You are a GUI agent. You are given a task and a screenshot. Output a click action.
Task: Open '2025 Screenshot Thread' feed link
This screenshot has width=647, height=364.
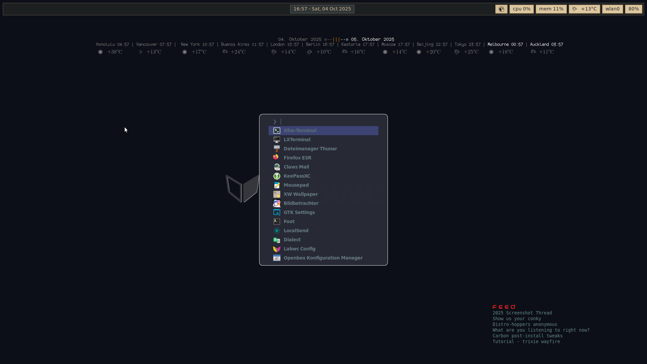(x=522, y=313)
